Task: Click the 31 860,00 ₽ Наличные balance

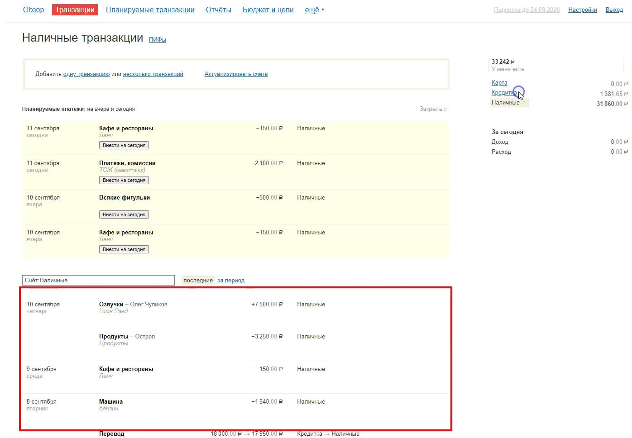Action: [612, 104]
